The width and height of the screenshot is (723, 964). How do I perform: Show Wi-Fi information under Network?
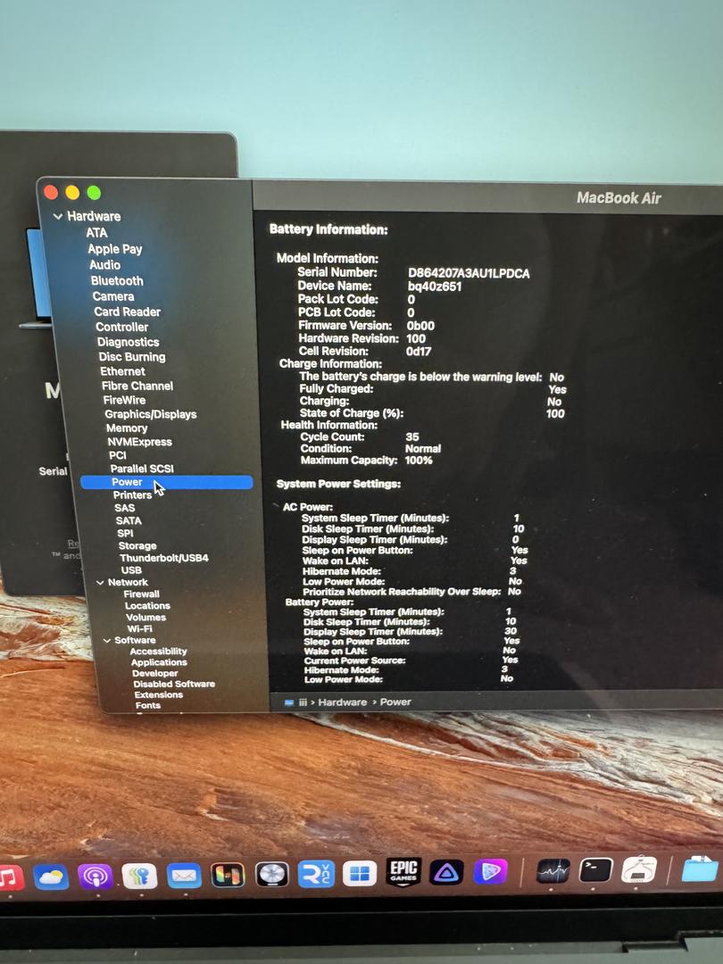coord(139,629)
